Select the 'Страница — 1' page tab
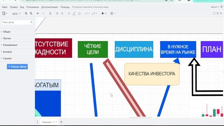 [x=49, y=122]
